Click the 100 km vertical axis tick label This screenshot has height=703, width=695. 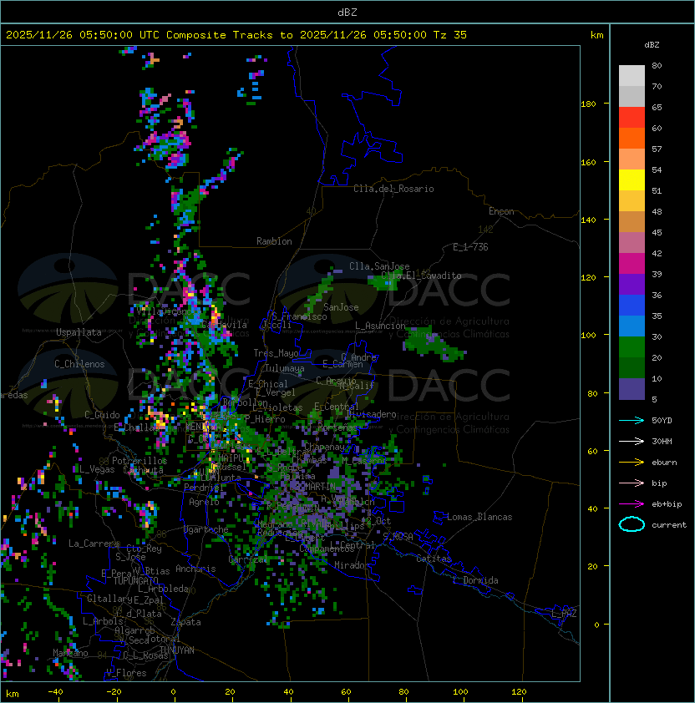click(x=588, y=335)
